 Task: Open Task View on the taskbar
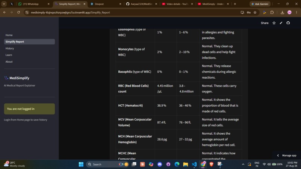point(134,164)
